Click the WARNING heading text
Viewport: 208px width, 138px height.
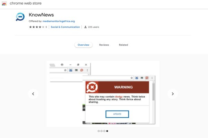click(x=123, y=87)
